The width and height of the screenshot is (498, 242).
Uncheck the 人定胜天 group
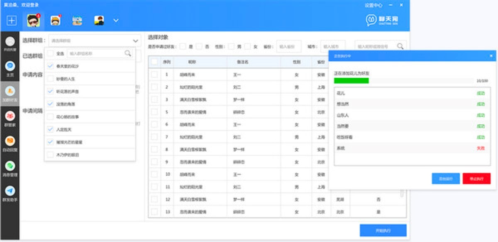coord(51,129)
